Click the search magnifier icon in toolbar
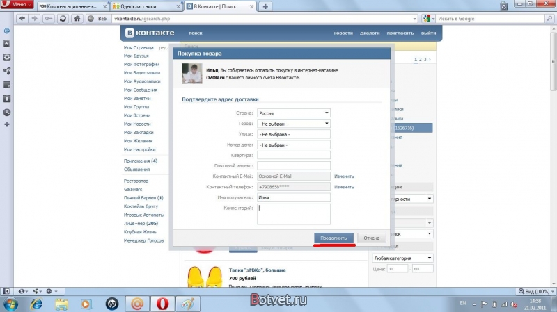The image size is (557, 312). 549,19
